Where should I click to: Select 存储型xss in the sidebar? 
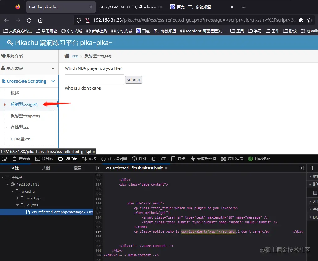(20, 127)
